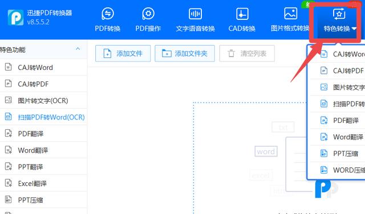Click the CAJ转PDF icon in dropdown menu

tap(324, 71)
